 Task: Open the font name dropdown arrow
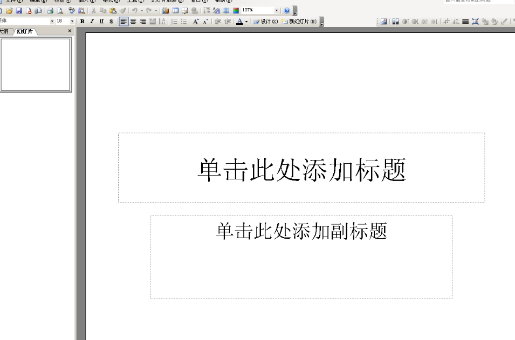(x=52, y=22)
